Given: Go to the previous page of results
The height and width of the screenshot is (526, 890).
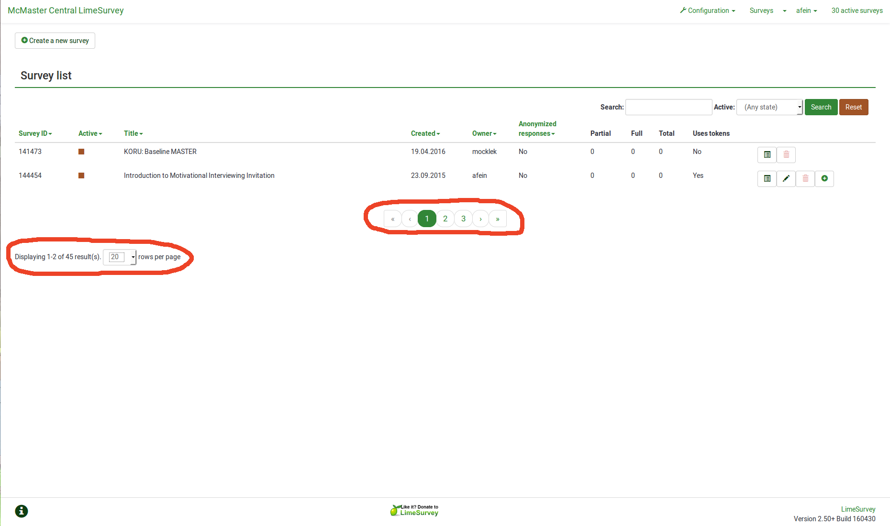Looking at the screenshot, I should pos(410,219).
